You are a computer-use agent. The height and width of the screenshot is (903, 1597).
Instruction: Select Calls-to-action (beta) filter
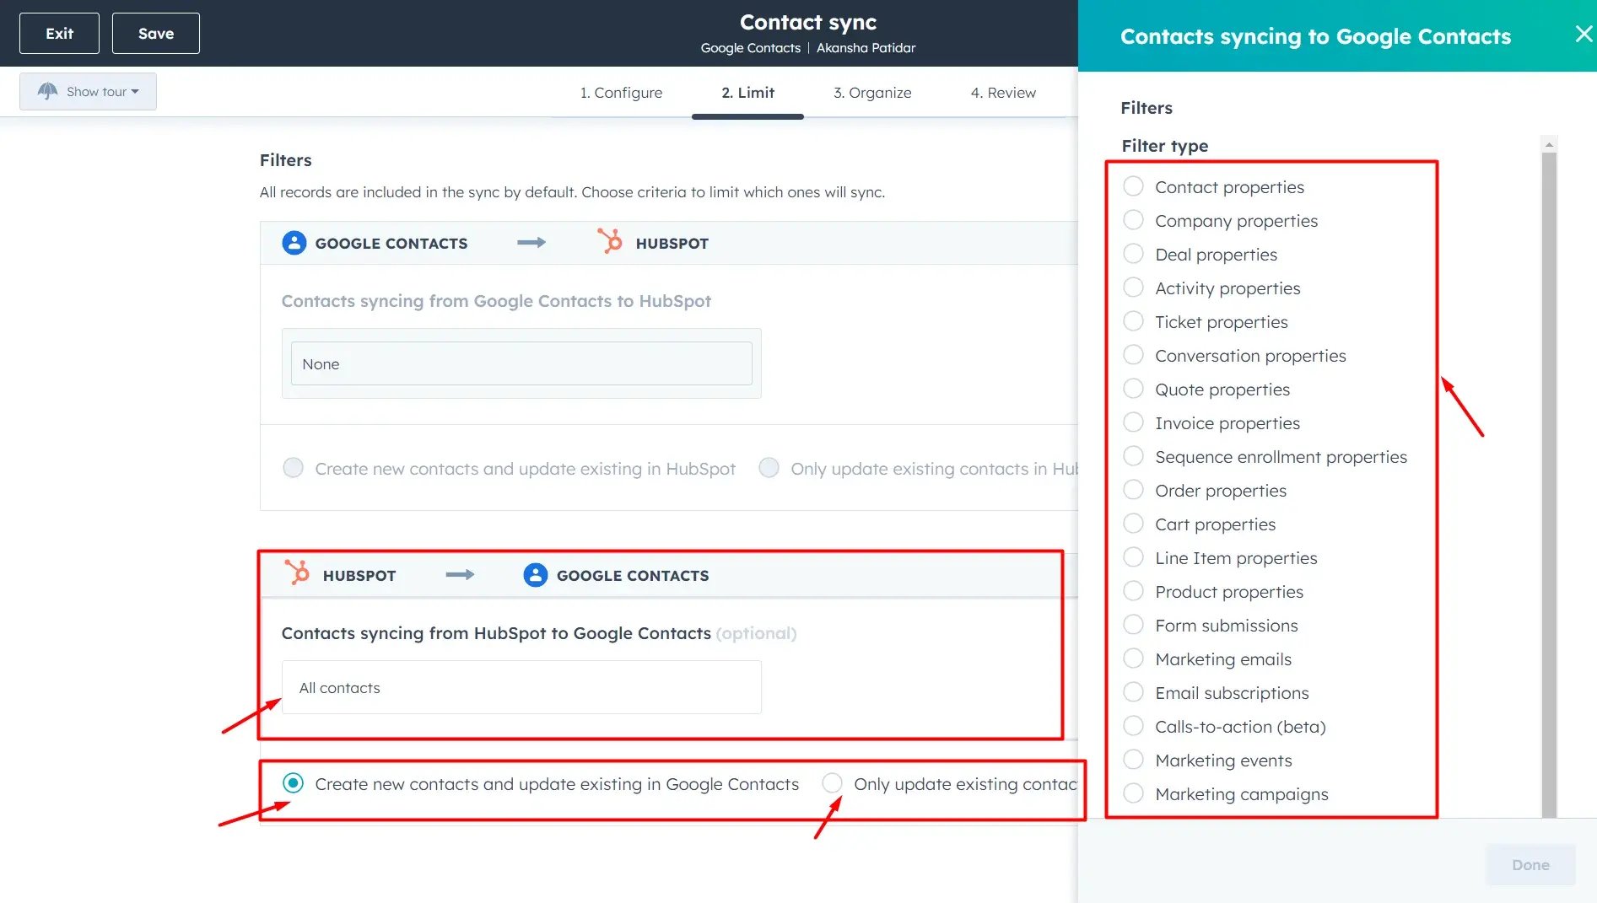click(x=1133, y=726)
